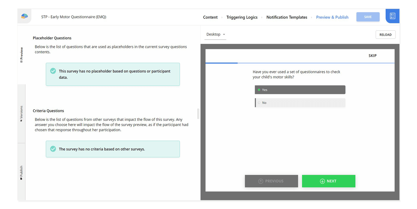Viewport: 417px width, 209px height.
Task: Click the SAVE button
Action: [x=368, y=17]
